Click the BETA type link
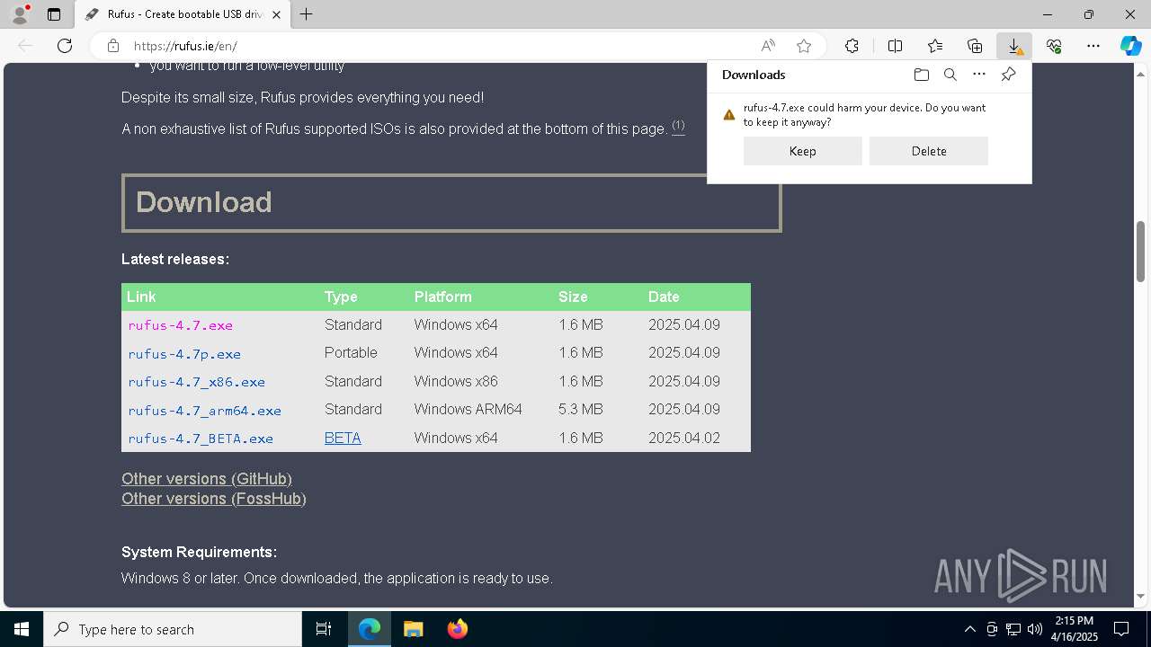Screen dimensions: 1151x647 (343, 438)
